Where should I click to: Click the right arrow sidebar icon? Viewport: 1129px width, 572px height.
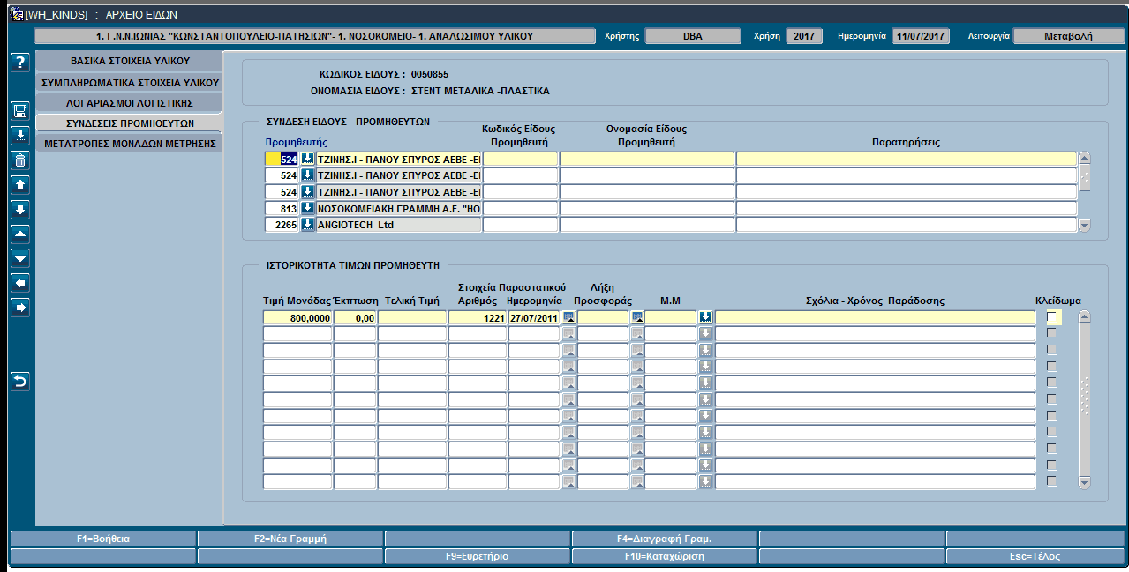21,308
